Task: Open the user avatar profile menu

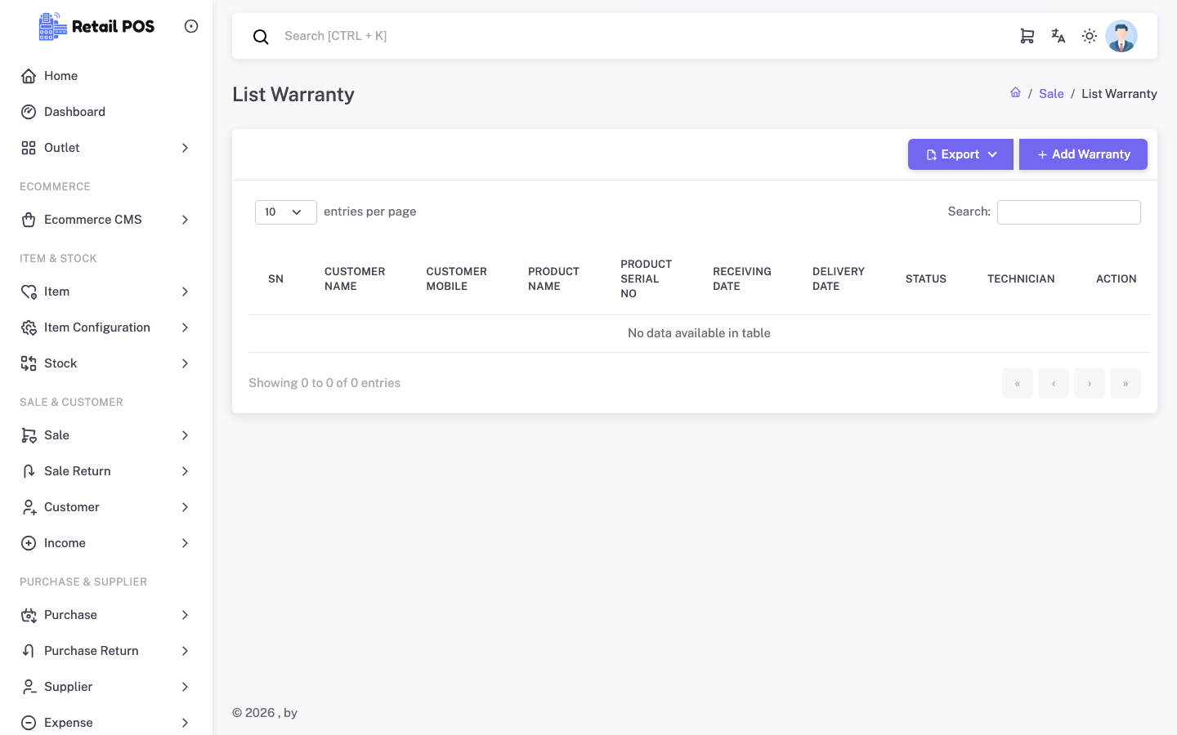Action: coord(1121,36)
